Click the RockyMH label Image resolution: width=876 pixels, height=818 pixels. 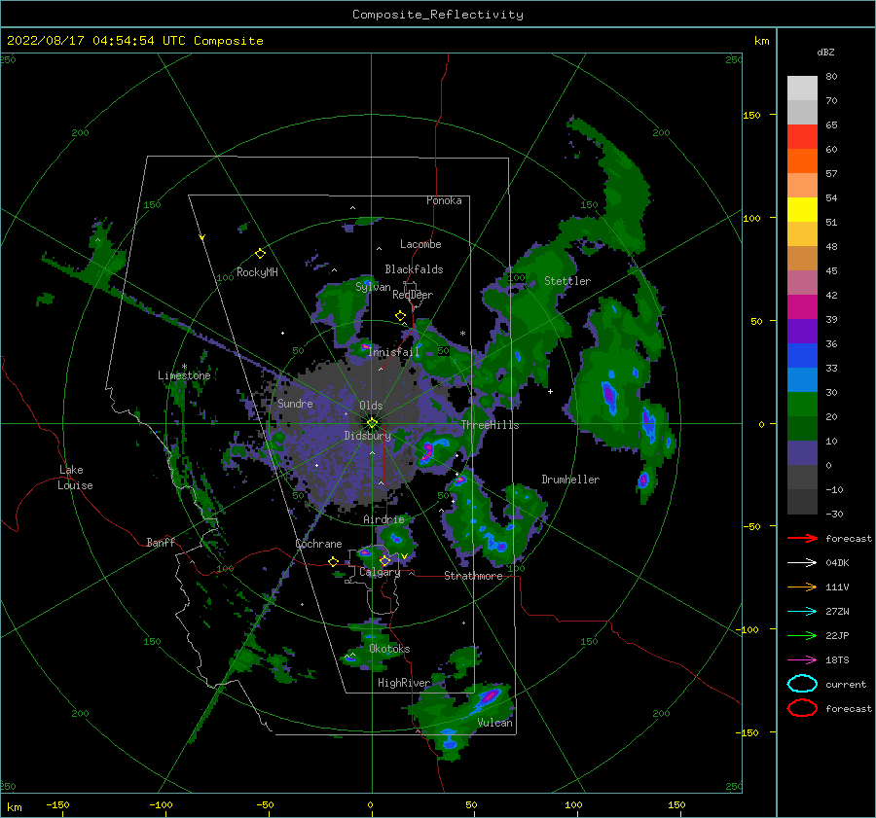coord(257,272)
